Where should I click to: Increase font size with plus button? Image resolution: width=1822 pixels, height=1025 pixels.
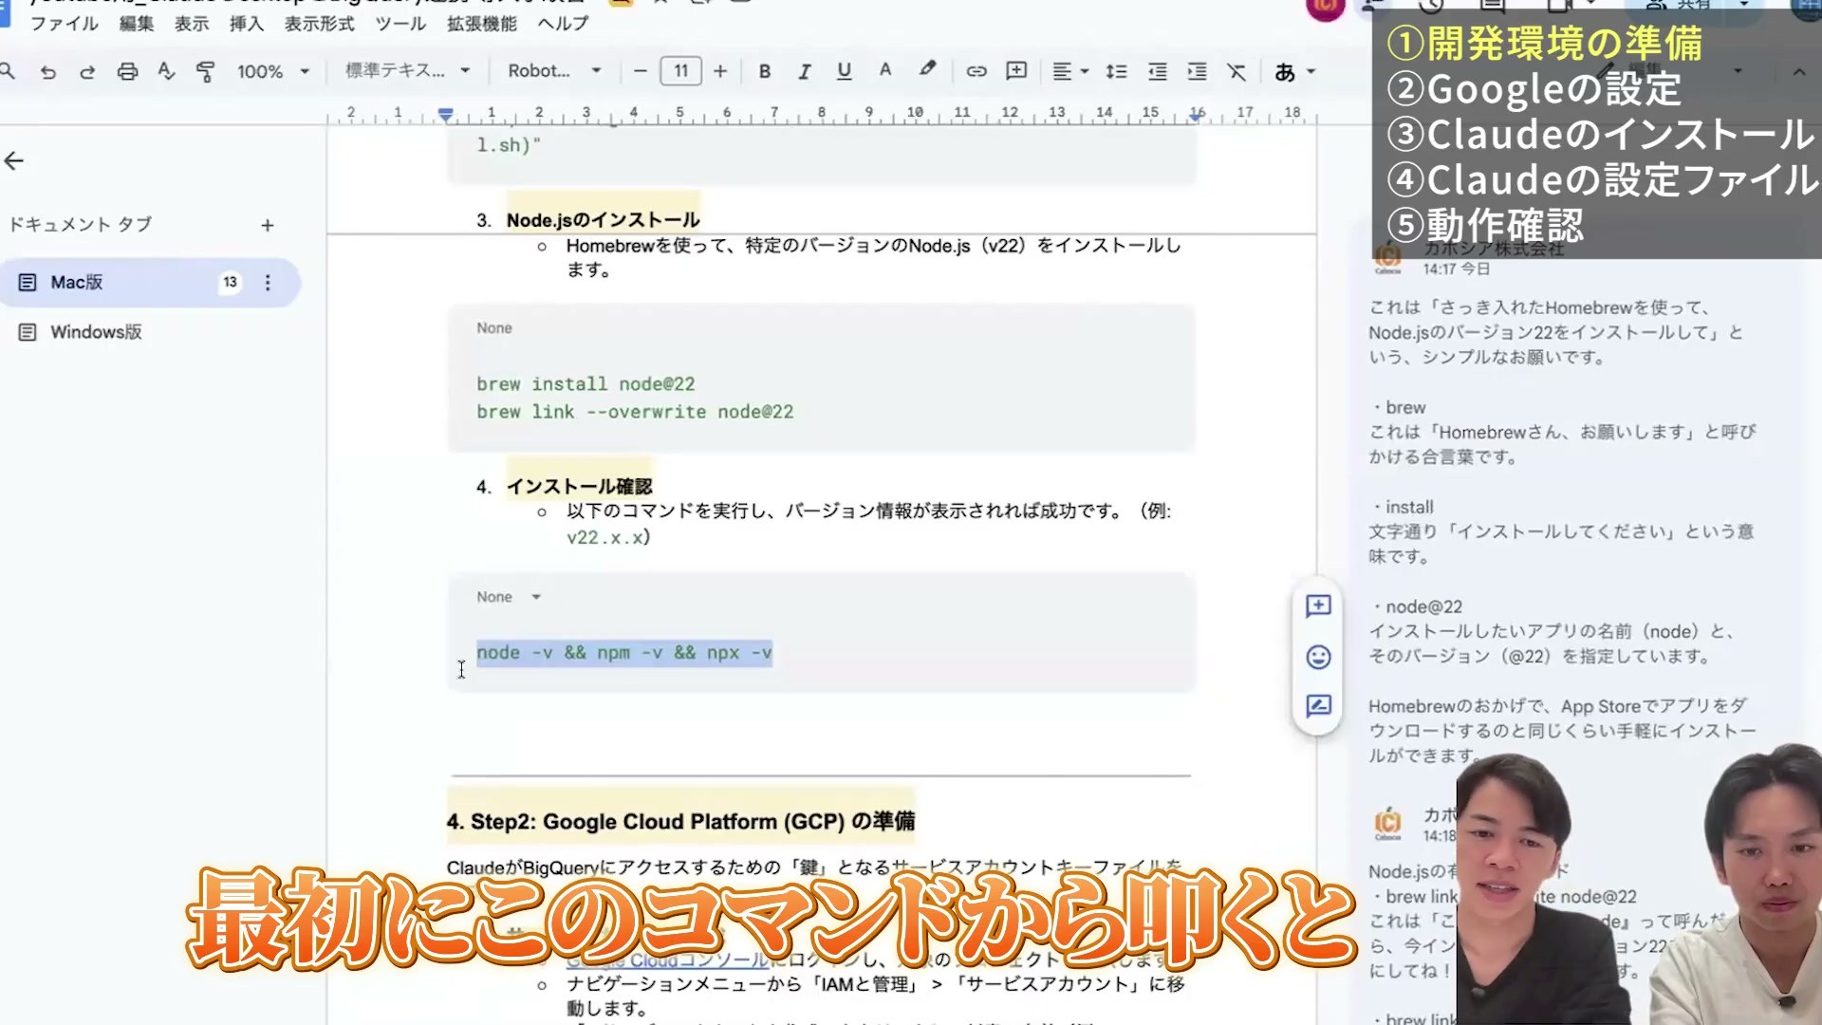tap(720, 71)
